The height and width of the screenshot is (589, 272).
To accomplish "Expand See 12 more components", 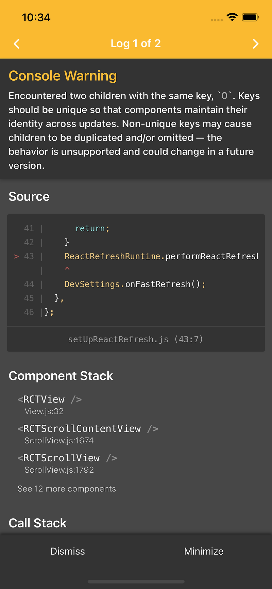I will [67, 489].
